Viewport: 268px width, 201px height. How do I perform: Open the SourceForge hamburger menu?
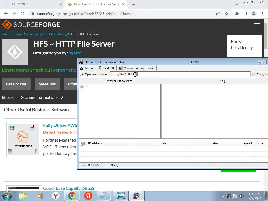[257, 25]
